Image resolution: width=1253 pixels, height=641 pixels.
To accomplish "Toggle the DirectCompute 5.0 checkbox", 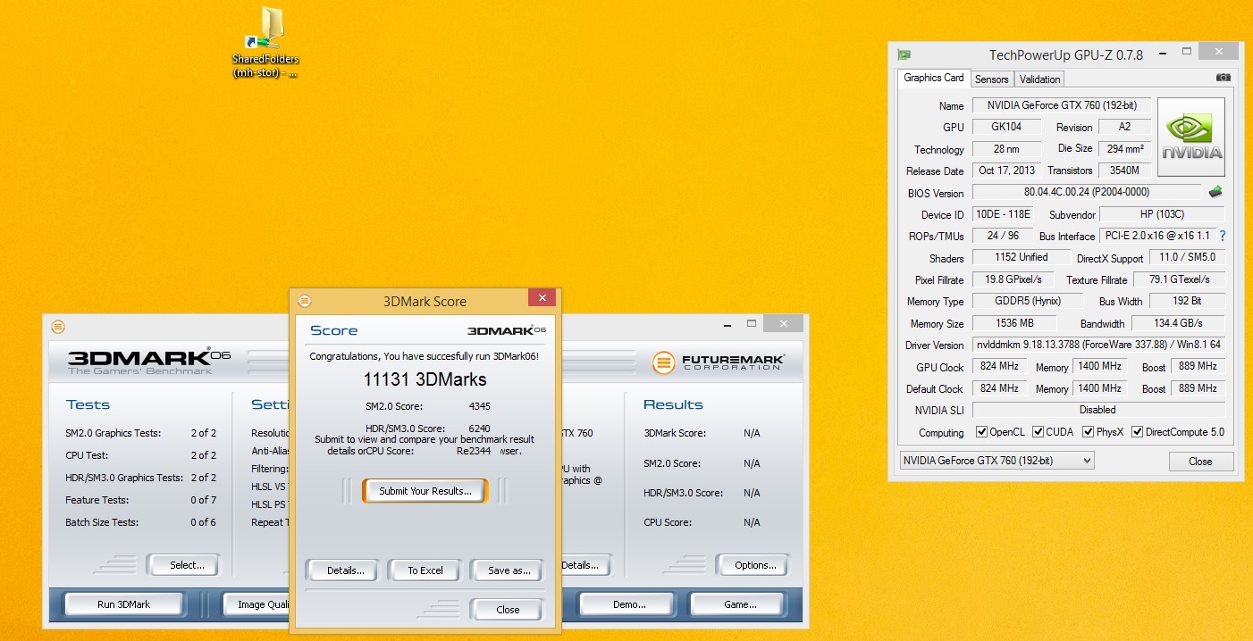I will coord(1137,432).
